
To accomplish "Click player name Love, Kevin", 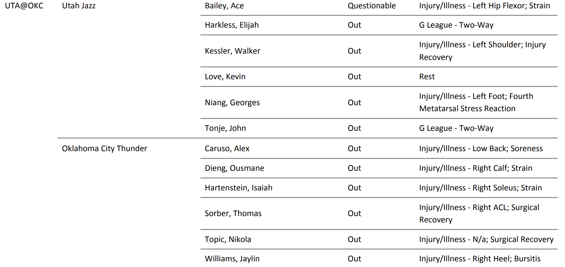I will (x=225, y=77).
